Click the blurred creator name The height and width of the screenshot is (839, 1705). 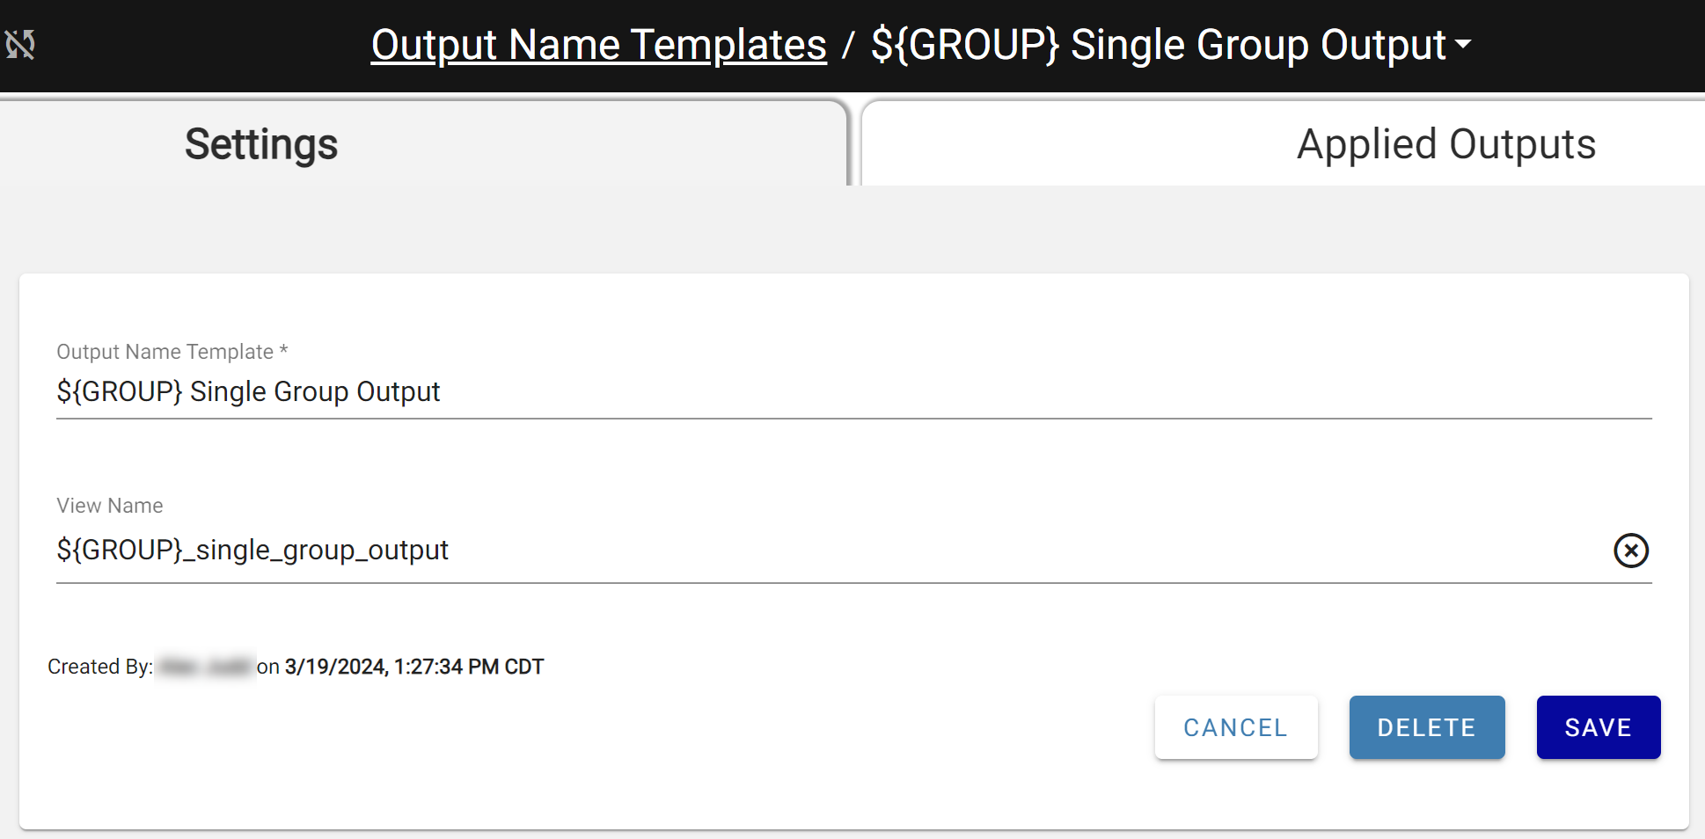(206, 668)
